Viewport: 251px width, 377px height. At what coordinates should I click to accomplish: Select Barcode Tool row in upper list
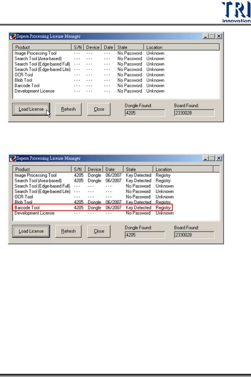click(x=116, y=86)
